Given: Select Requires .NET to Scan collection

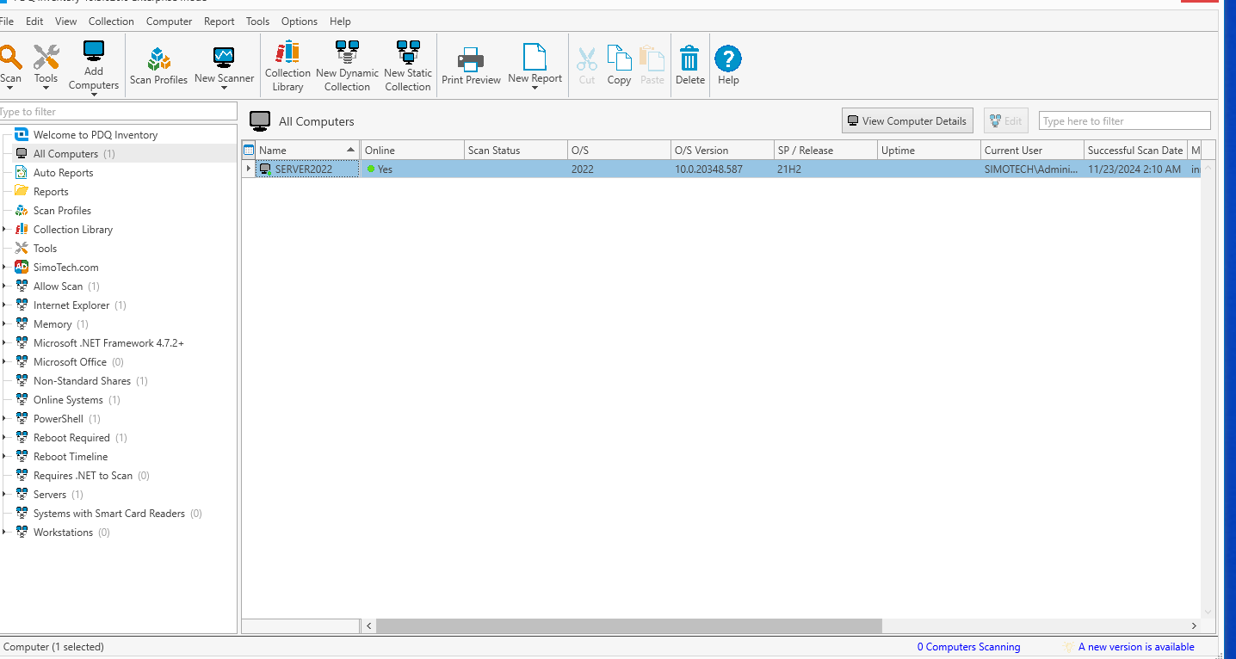Looking at the screenshot, I should click(x=83, y=476).
